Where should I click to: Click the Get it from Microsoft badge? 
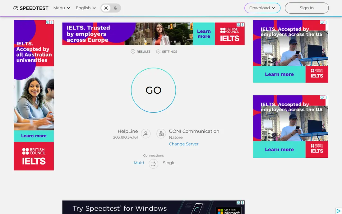click(229, 211)
